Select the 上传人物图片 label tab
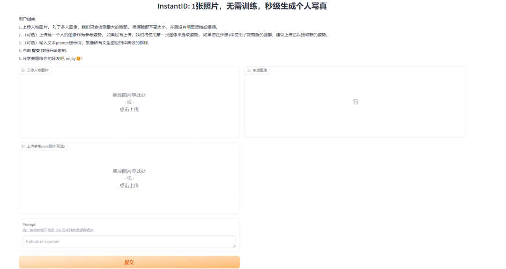 tap(37, 70)
